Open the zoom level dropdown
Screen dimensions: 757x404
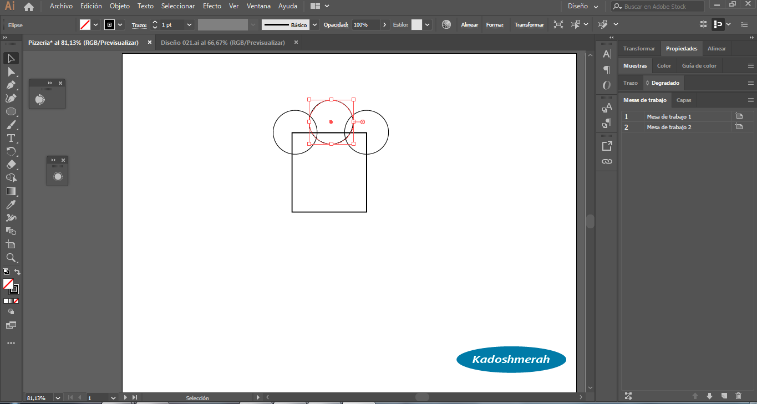pyautogui.click(x=57, y=398)
